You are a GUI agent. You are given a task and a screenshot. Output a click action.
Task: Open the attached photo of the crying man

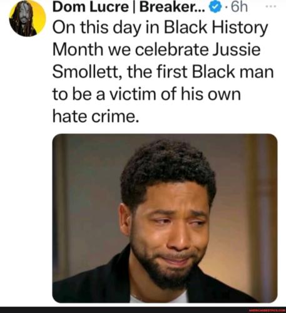pyautogui.click(x=165, y=218)
